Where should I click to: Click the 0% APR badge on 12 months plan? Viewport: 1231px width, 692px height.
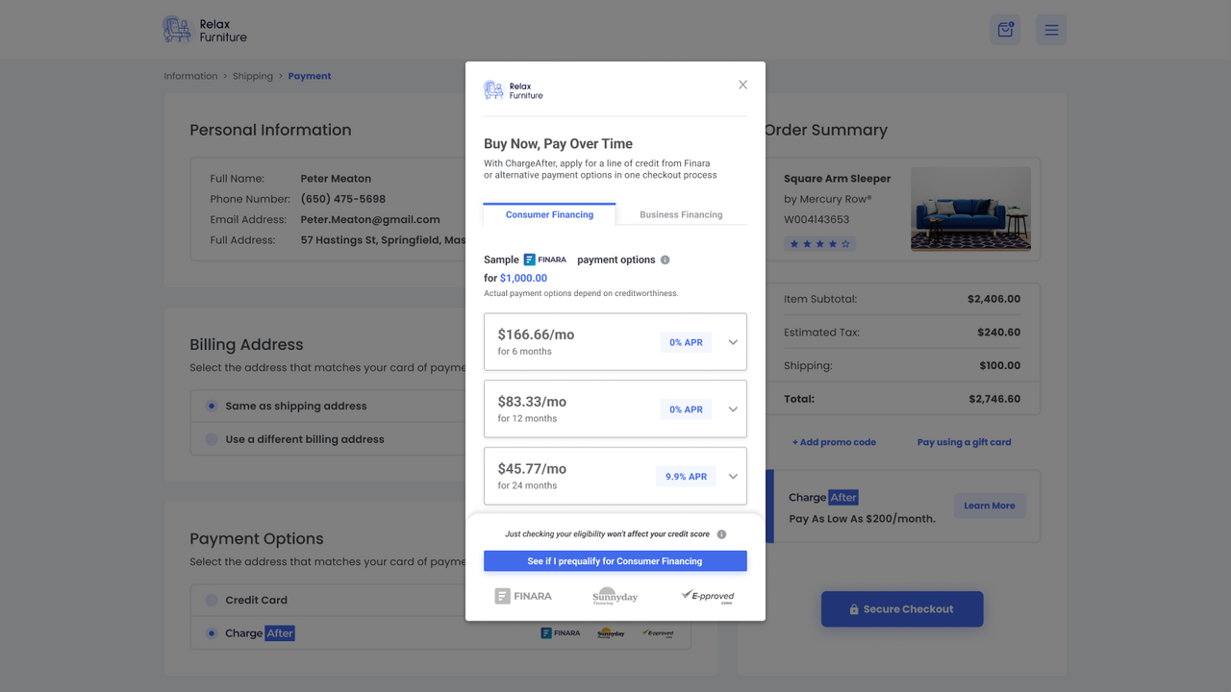coord(686,409)
